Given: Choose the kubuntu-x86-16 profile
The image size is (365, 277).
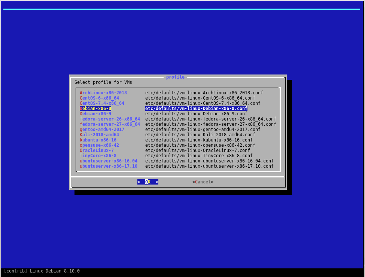Looking at the screenshot, I should [x=98, y=140].
